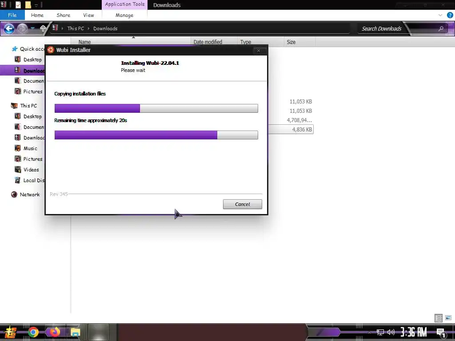The image size is (455, 341).
Task: Click the new folder quick access icon
Action: (x=28, y=4)
